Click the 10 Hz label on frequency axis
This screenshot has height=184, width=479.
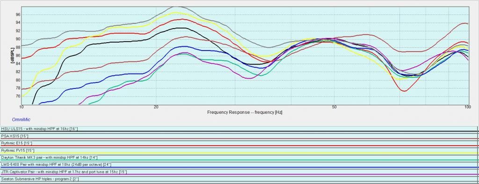click(22, 107)
